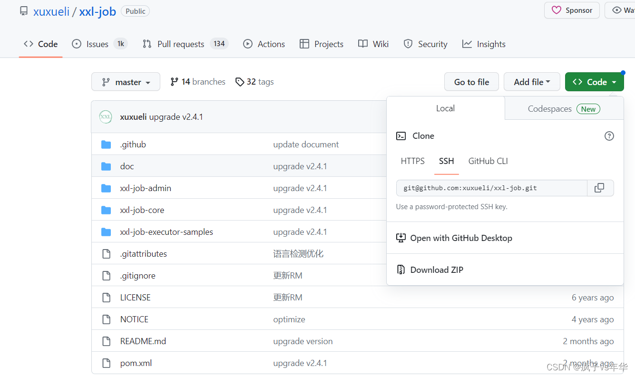
Task: Open the Insights tab
Action: (484, 44)
